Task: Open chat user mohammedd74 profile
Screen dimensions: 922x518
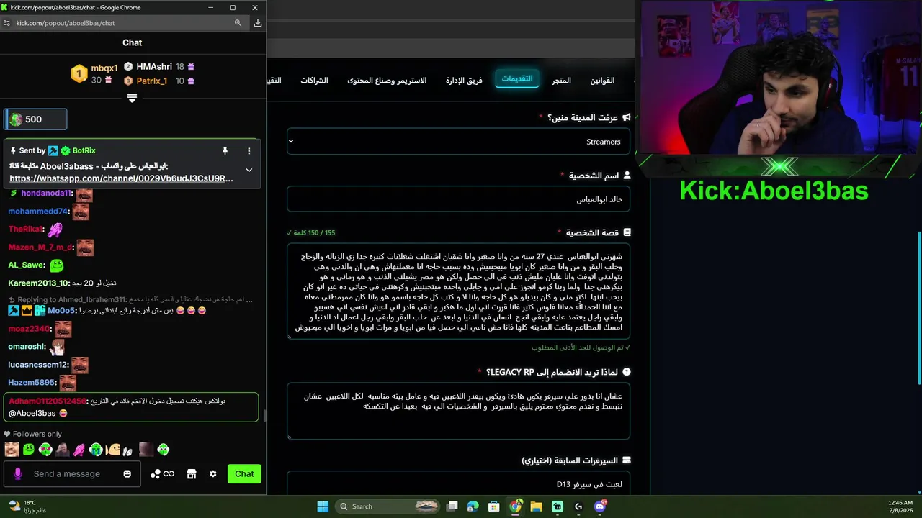Action: click(37, 212)
